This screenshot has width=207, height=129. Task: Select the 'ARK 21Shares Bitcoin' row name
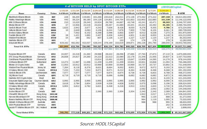point(18,22)
